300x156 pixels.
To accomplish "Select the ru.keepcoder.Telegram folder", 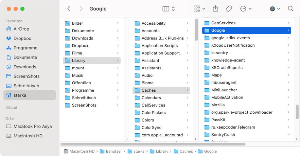I will coord(247,127).
